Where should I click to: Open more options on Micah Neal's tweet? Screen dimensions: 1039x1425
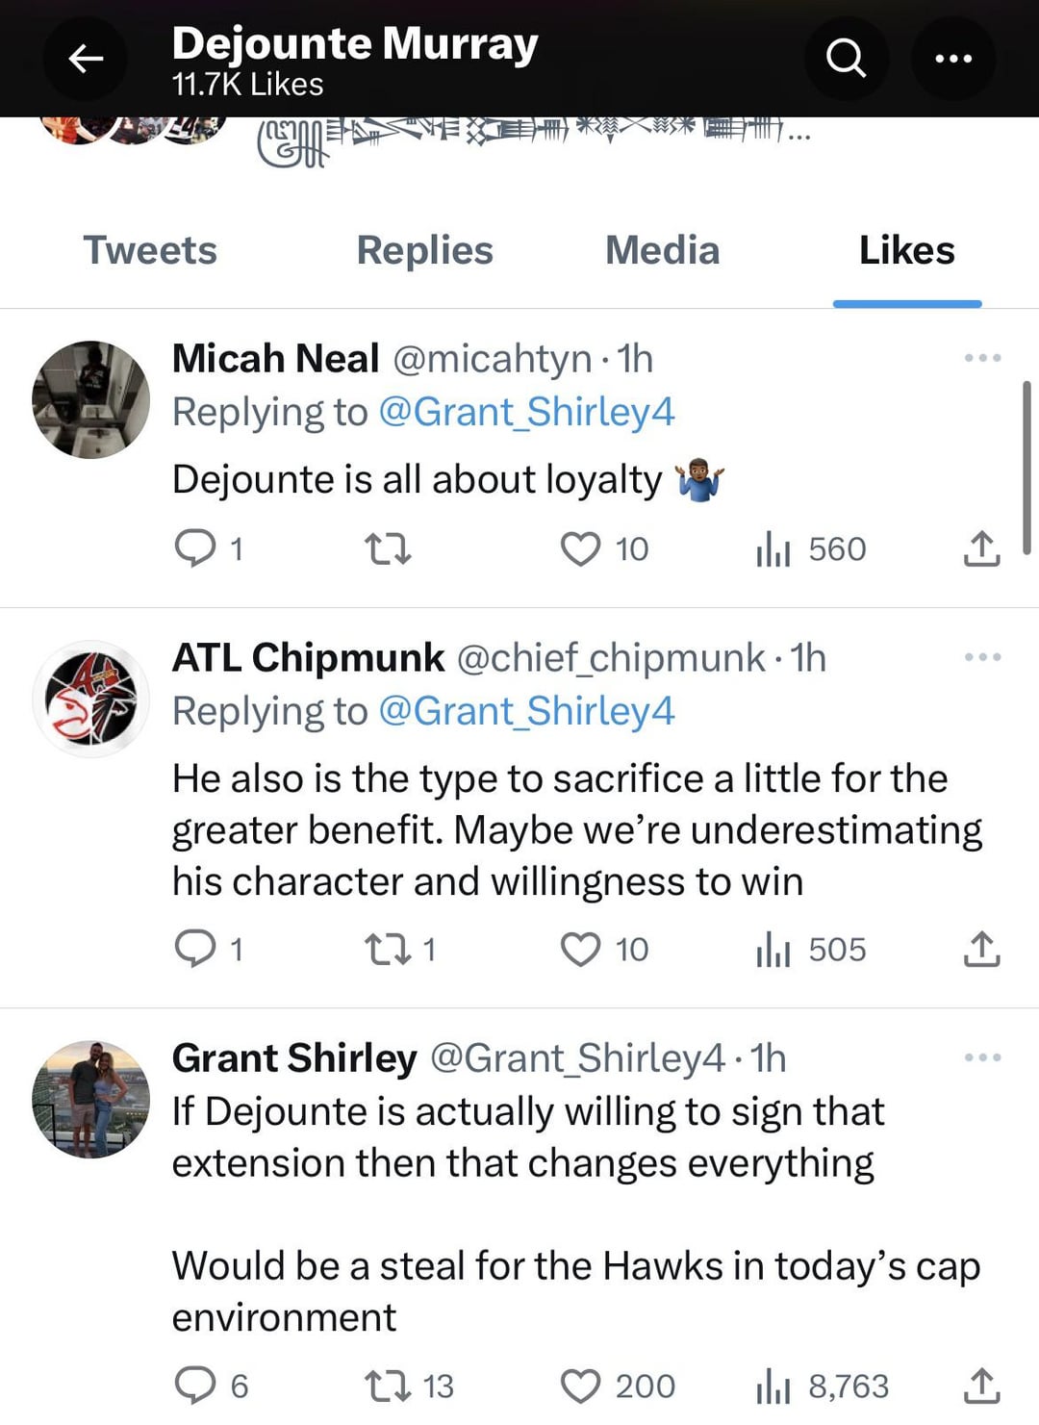[982, 358]
